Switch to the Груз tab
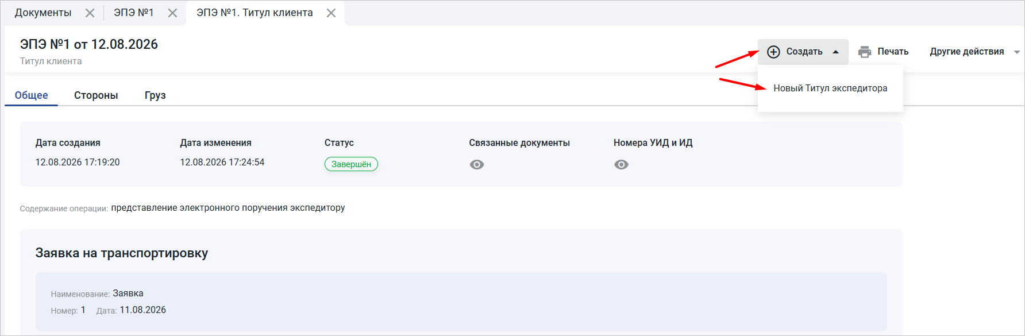 coord(155,95)
